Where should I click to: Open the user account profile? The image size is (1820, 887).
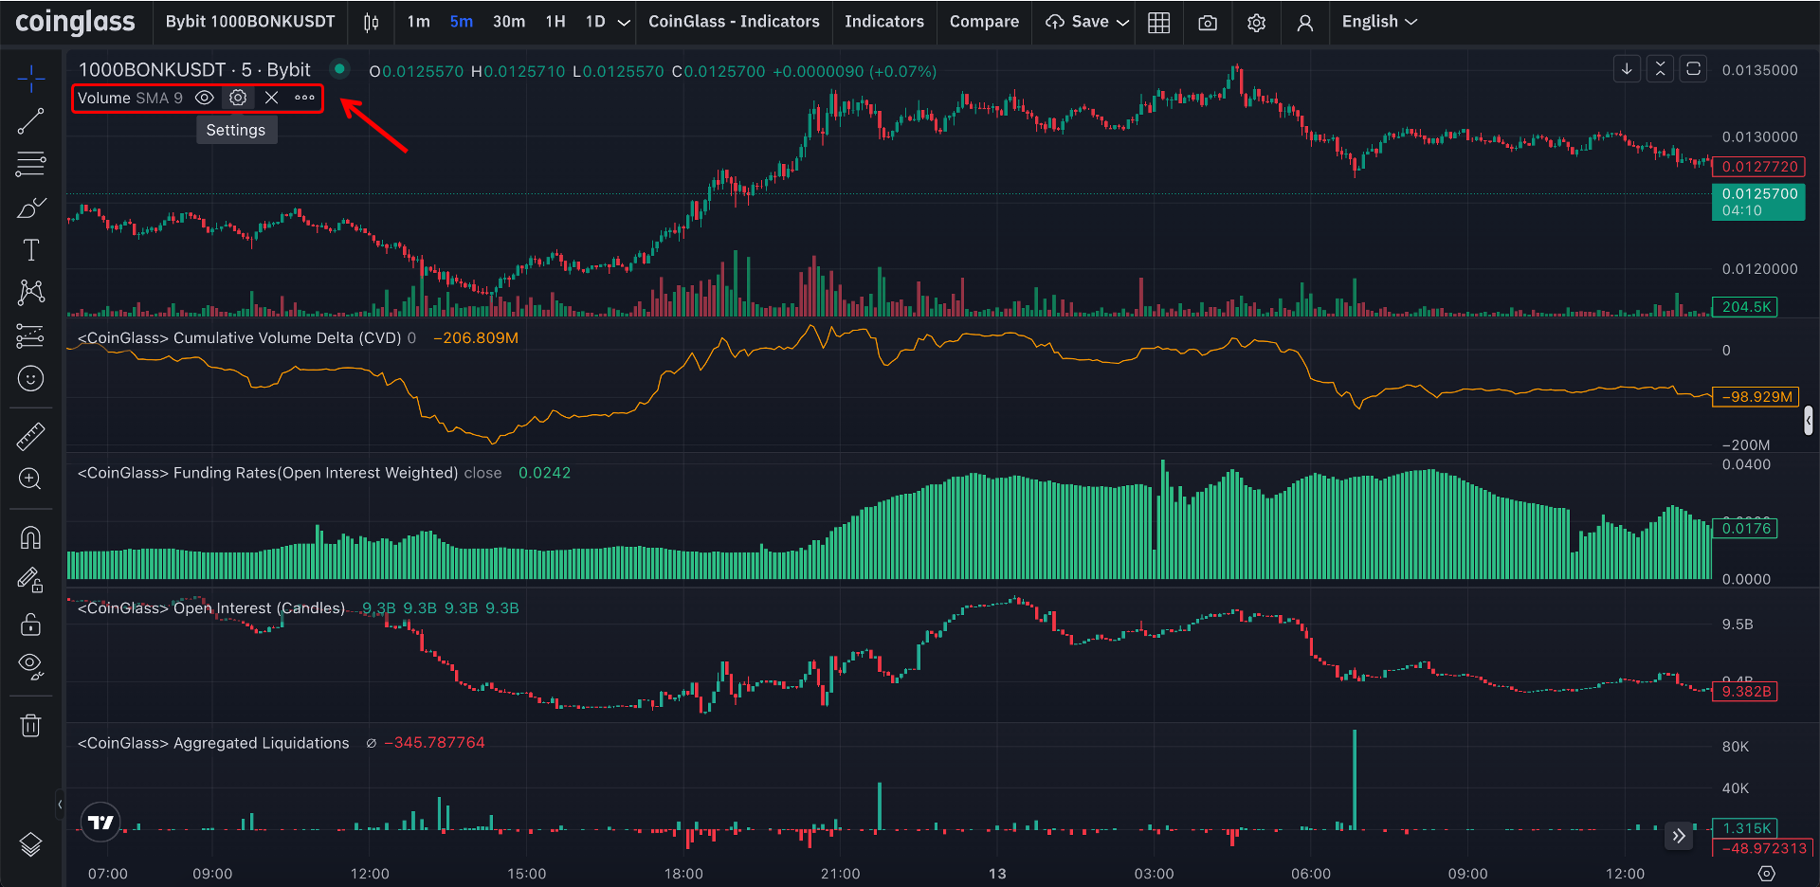click(1305, 22)
